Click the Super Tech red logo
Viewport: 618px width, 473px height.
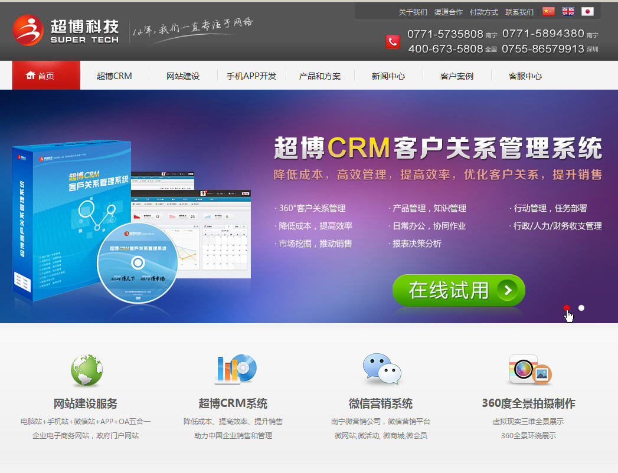tap(28, 31)
